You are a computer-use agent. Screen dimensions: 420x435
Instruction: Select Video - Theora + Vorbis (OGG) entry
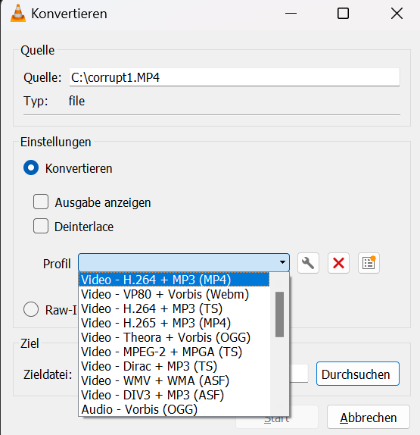pyautogui.click(x=174, y=337)
